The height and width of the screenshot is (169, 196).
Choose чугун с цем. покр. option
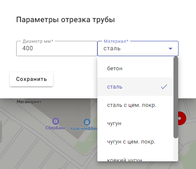tap(135, 142)
